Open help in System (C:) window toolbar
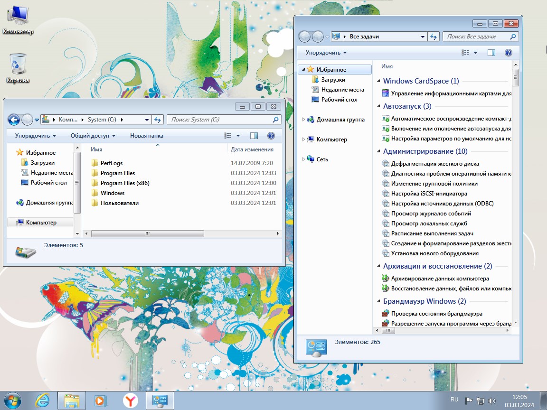Image resolution: width=547 pixels, height=410 pixels. [x=271, y=136]
